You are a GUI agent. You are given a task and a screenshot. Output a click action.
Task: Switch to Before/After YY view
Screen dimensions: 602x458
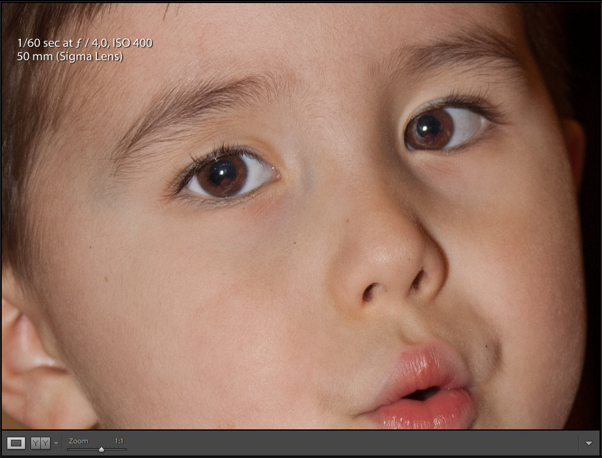pyautogui.click(x=40, y=443)
